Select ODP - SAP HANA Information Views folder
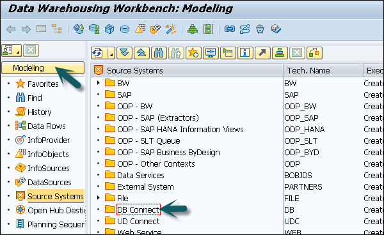The height and width of the screenshot is (235, 384). [180, 129]
